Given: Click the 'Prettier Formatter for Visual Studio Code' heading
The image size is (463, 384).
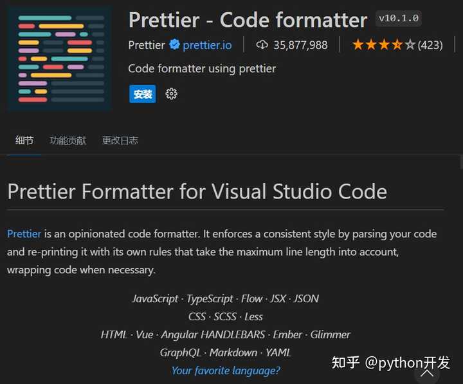Looking at the screenshot, I should pos(197,191).
